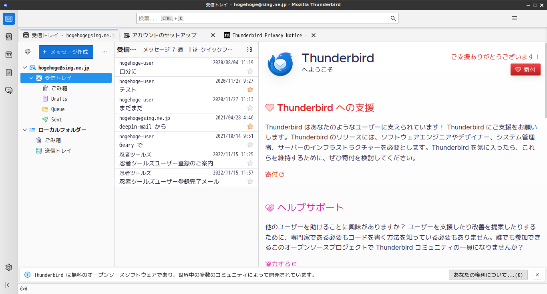Open the Tasks space

[x=9, y=73]
